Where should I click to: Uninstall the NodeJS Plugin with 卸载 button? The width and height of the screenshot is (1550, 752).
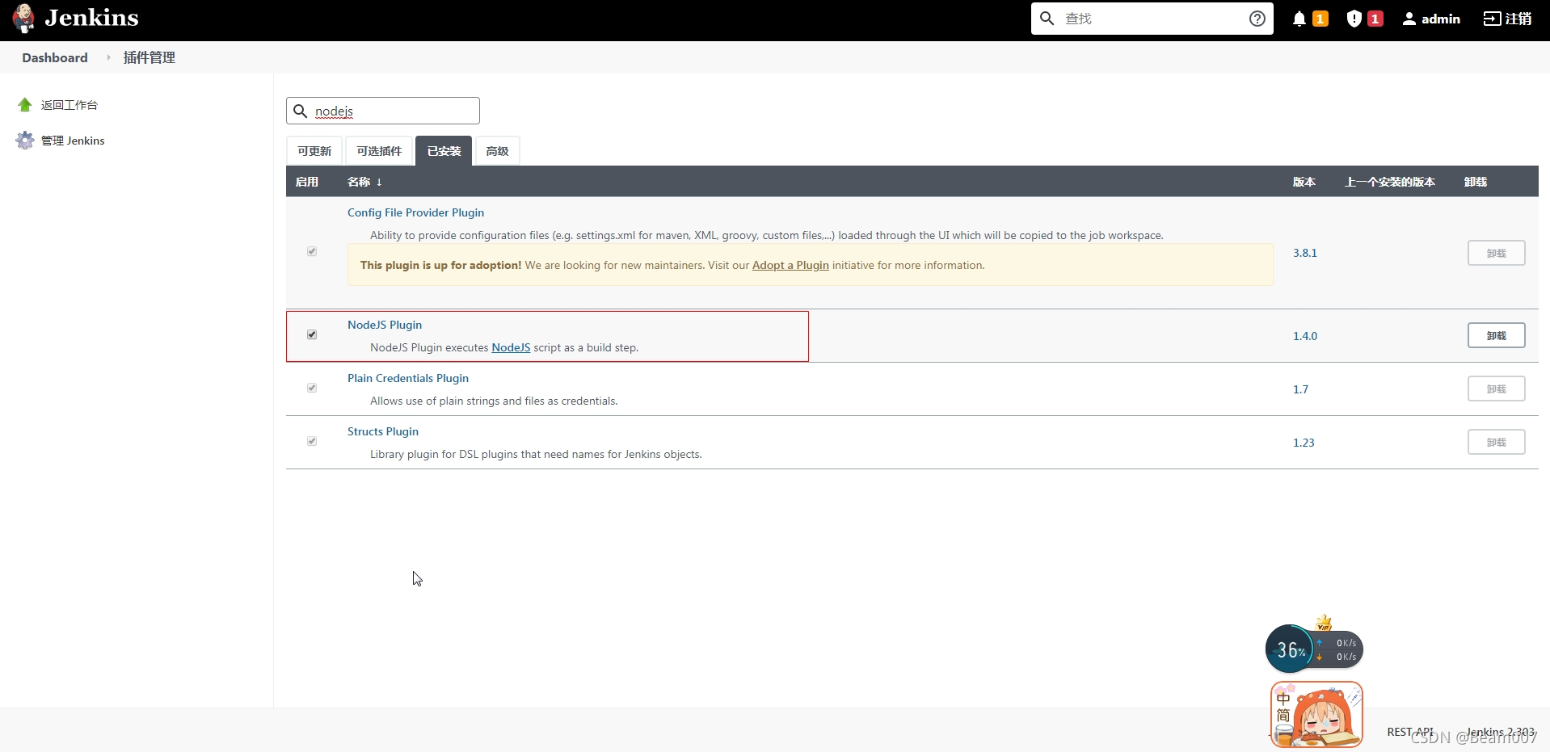[1496, 335]
